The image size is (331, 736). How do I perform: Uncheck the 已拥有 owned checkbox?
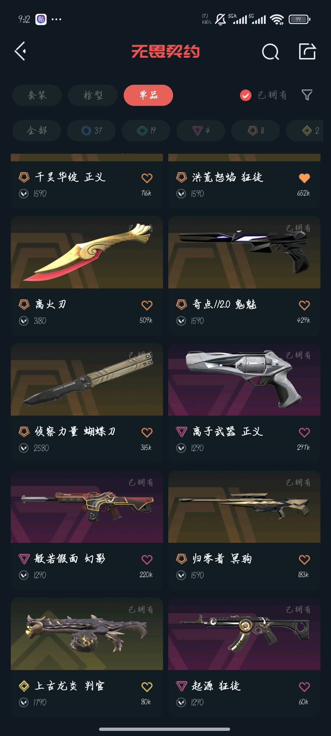245,95
